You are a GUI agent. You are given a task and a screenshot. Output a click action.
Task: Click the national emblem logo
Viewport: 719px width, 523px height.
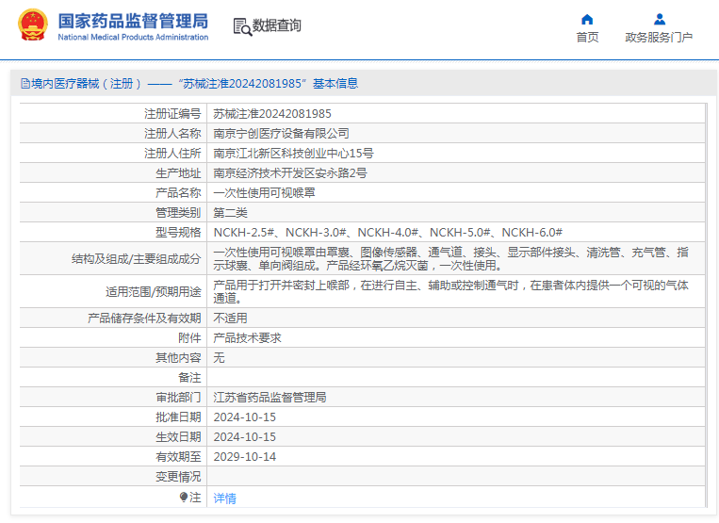tap(33, 25)
